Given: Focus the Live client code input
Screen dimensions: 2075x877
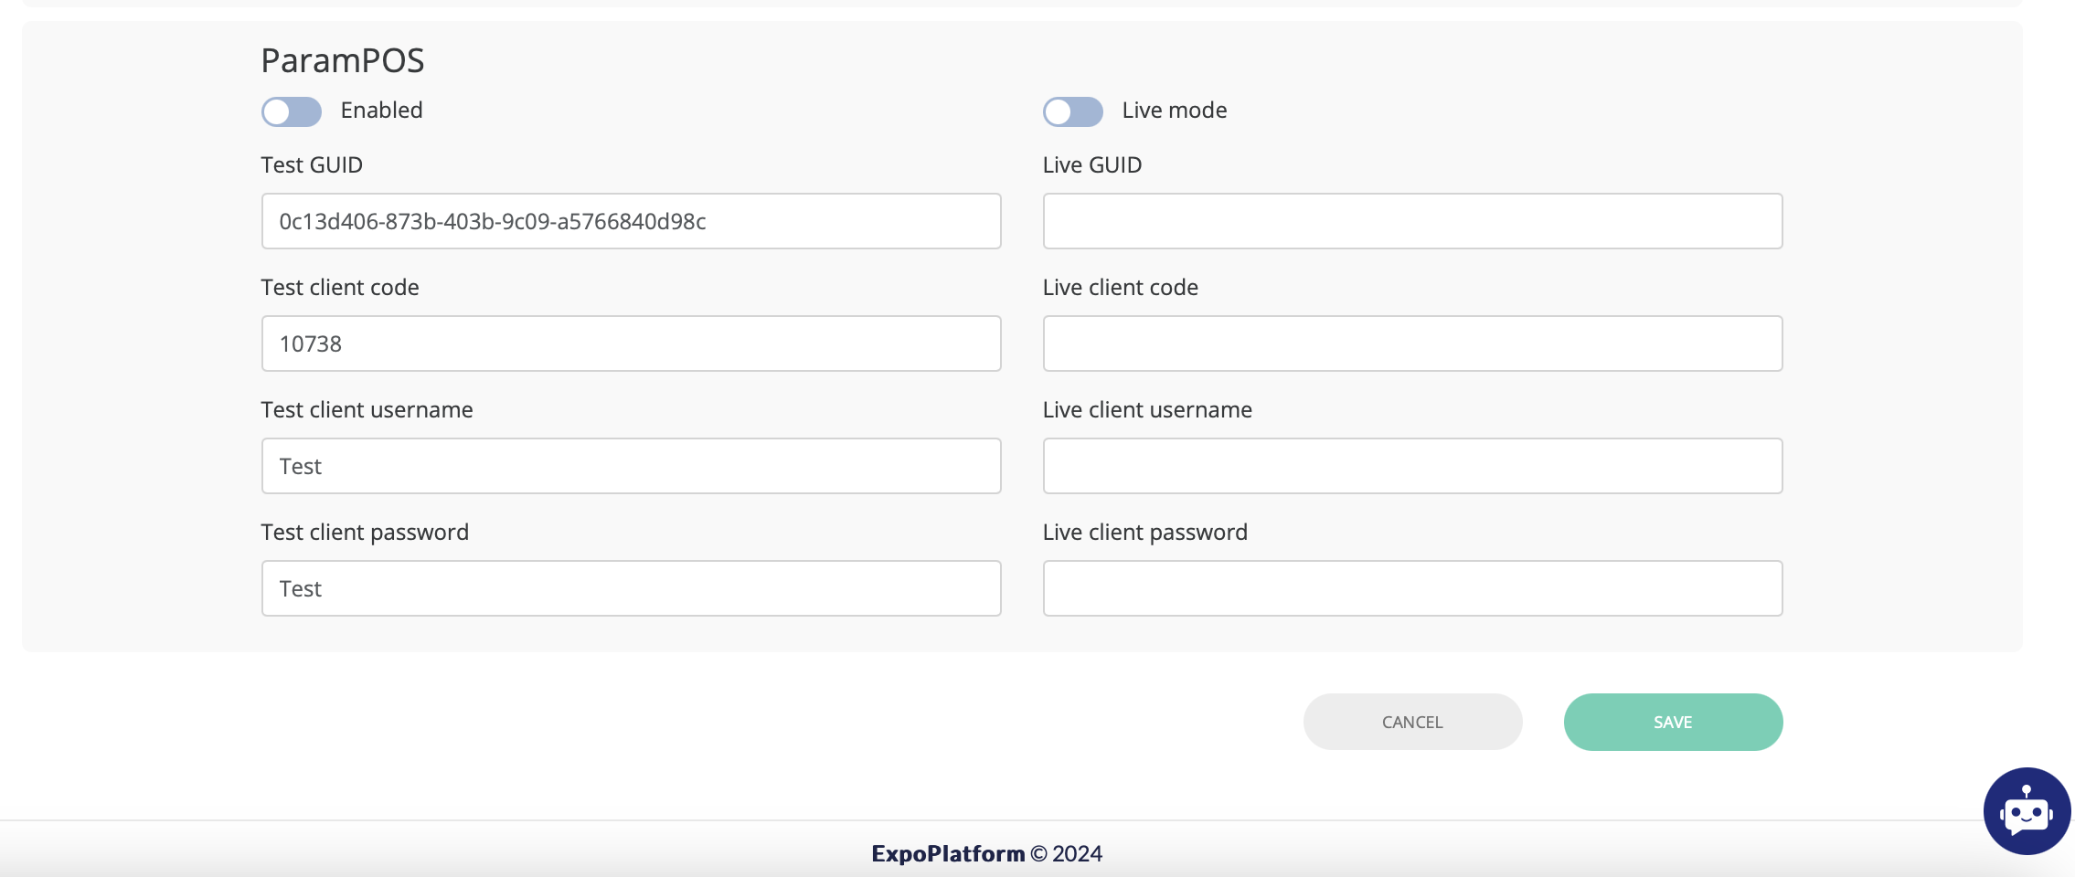Looking at the screenshot, I should tap(1412, 343).
